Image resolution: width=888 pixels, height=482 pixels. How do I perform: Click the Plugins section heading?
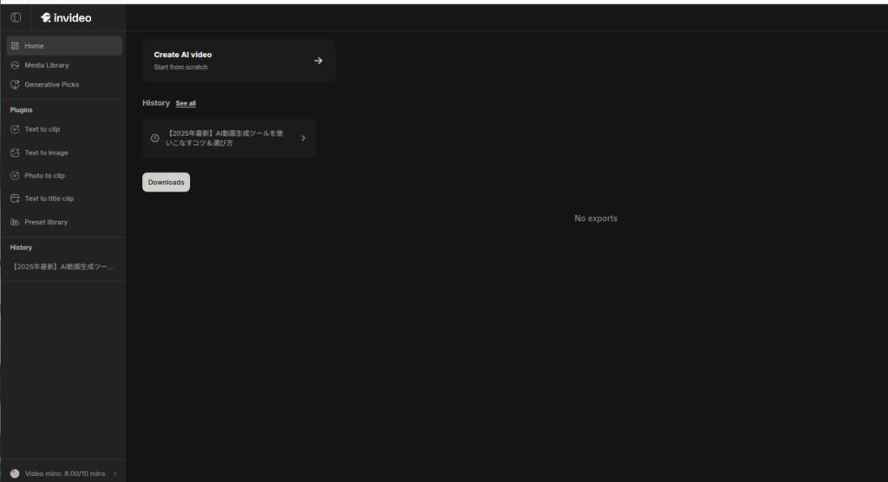(x=22, y=110)
